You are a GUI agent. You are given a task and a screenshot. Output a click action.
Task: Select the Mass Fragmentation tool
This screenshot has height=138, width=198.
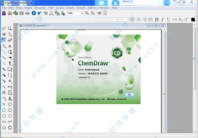(x=10, y=34)
